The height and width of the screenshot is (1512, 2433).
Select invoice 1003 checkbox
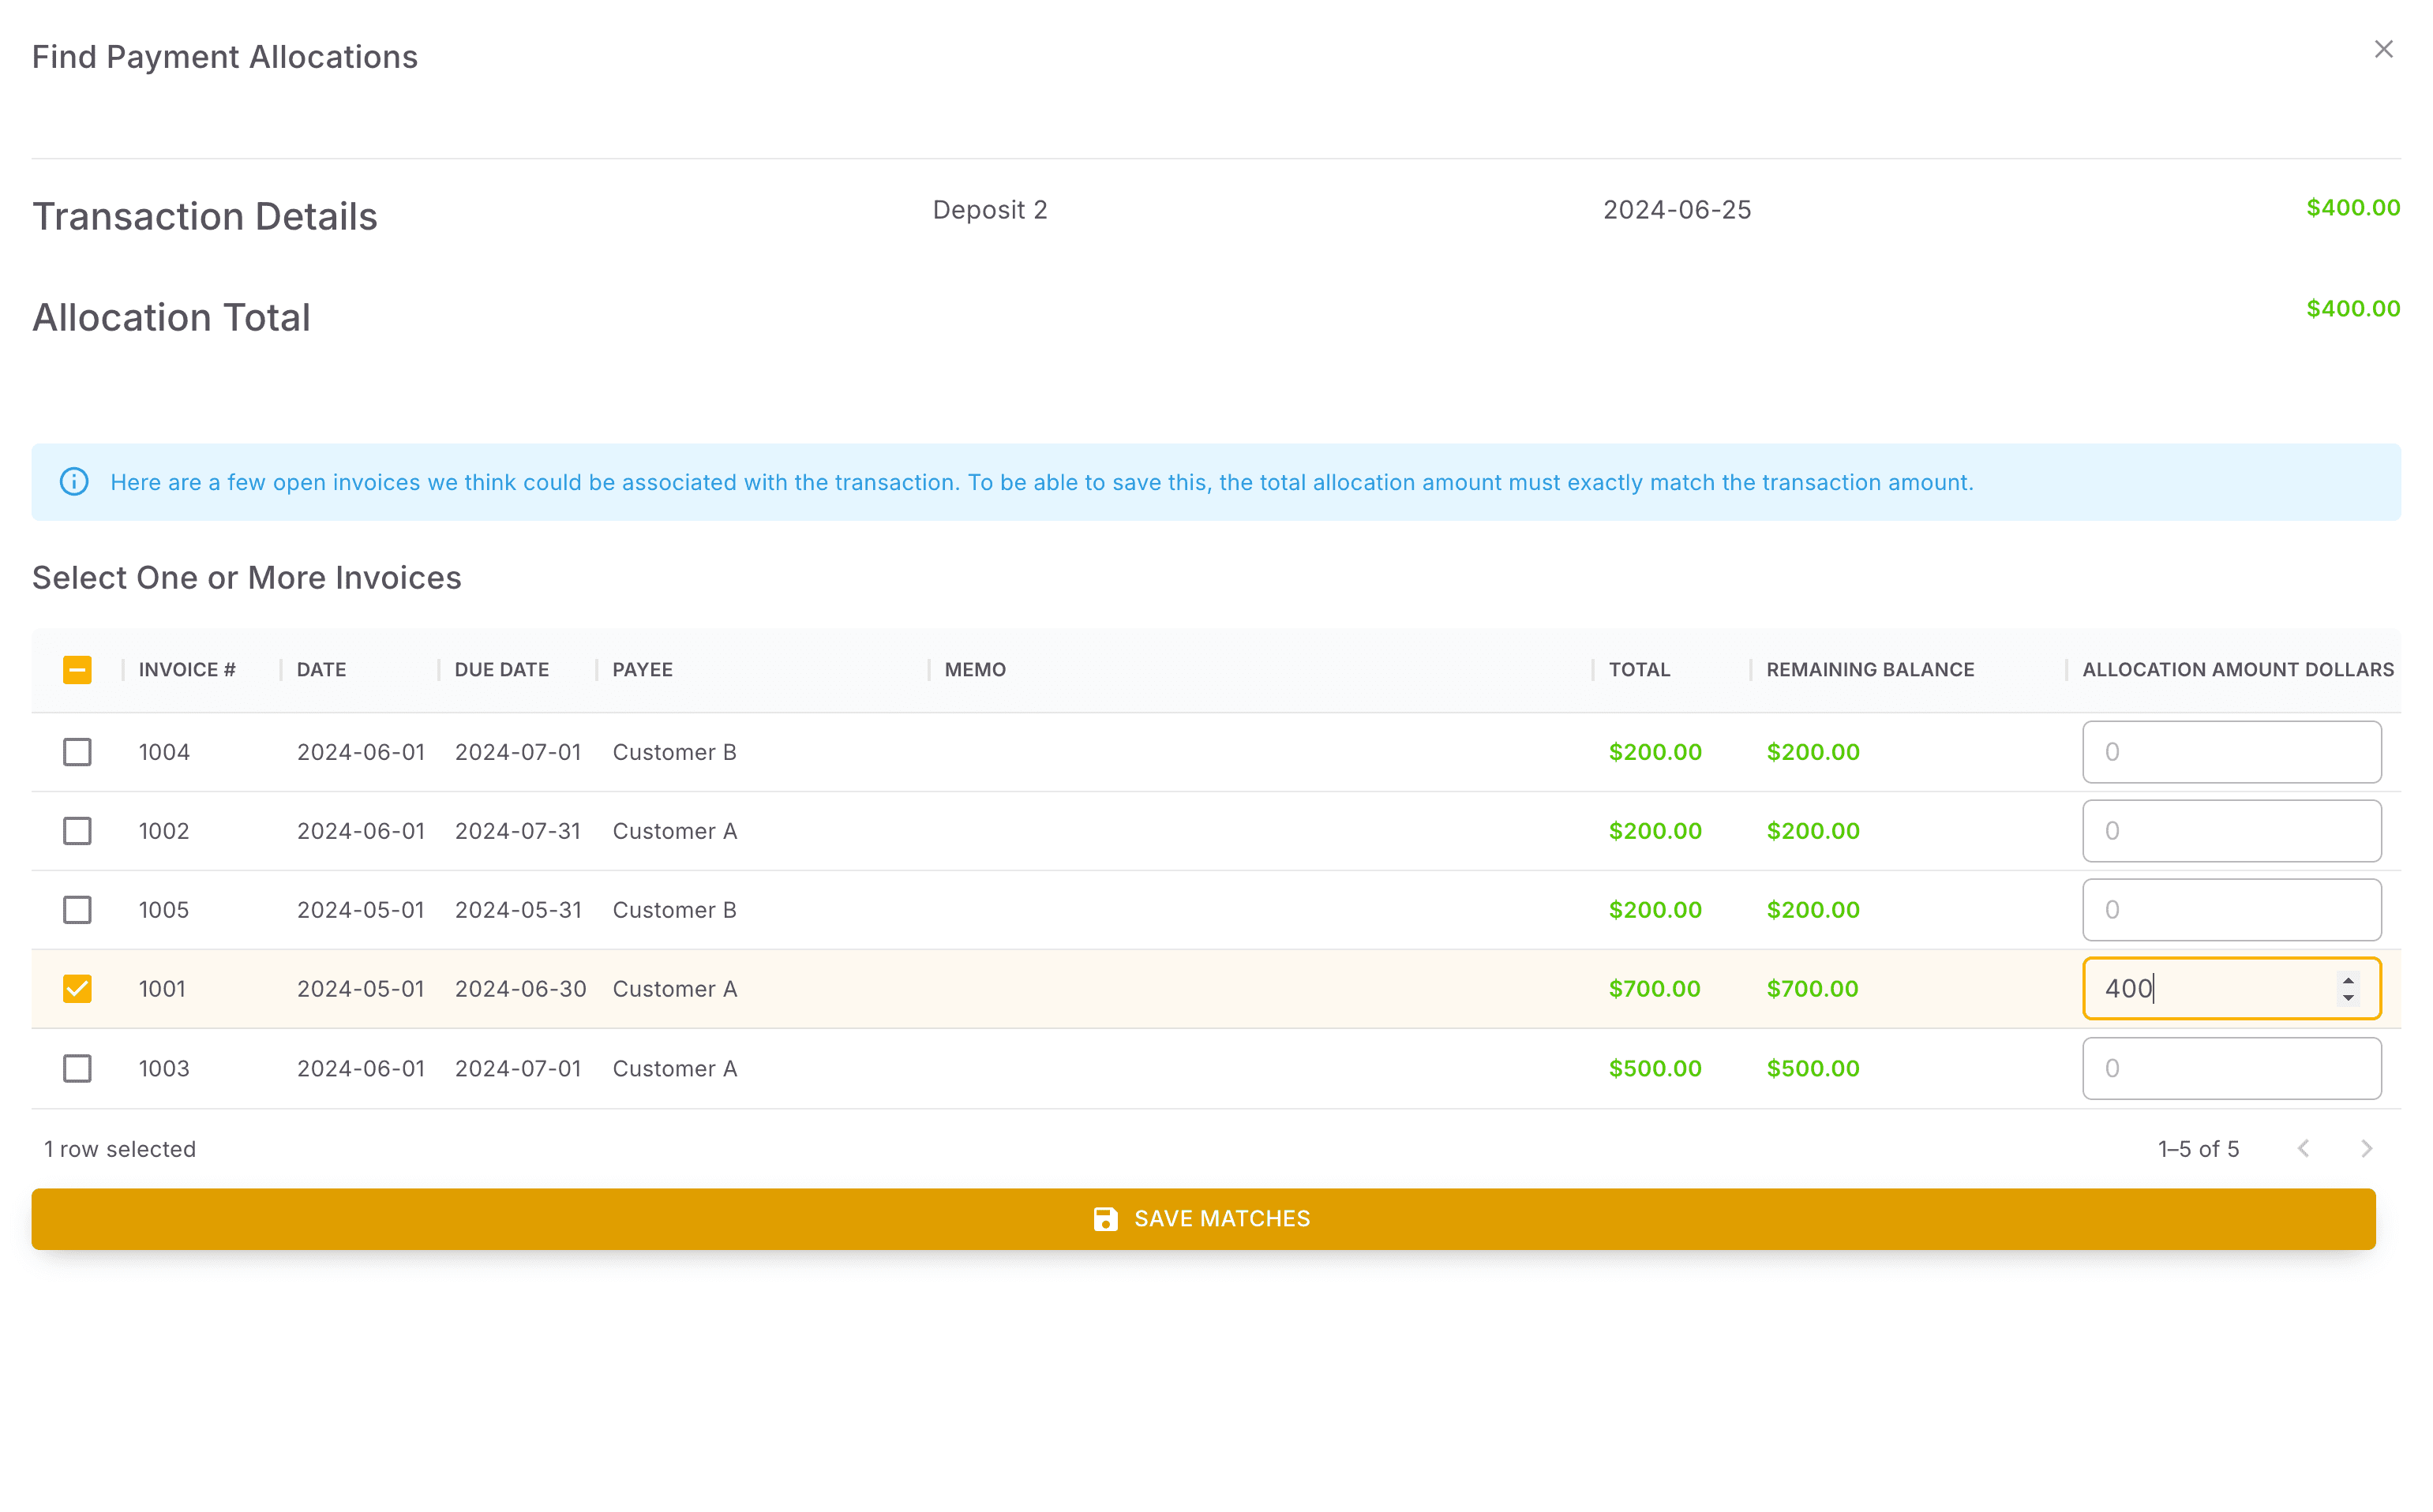coord(77,1068)
